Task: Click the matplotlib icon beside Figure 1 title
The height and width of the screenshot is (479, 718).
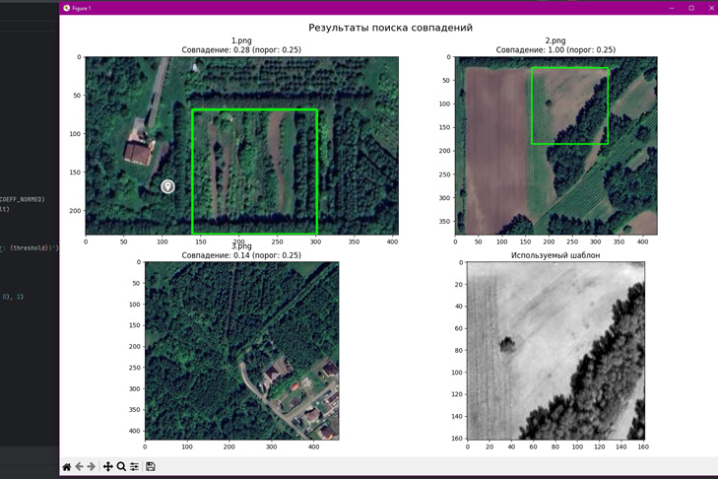Action: 66,8
